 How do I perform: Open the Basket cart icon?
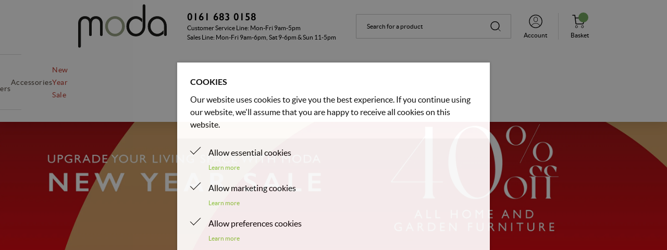(578, 21)
